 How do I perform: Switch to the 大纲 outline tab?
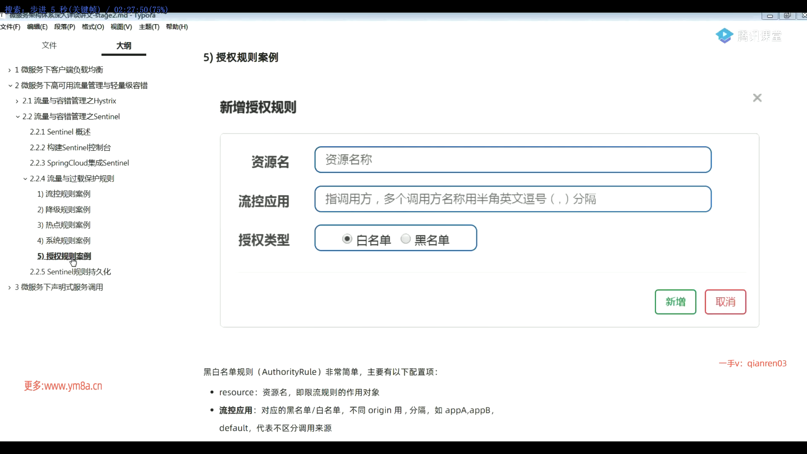pyautogui.click(x=124, y=45)
